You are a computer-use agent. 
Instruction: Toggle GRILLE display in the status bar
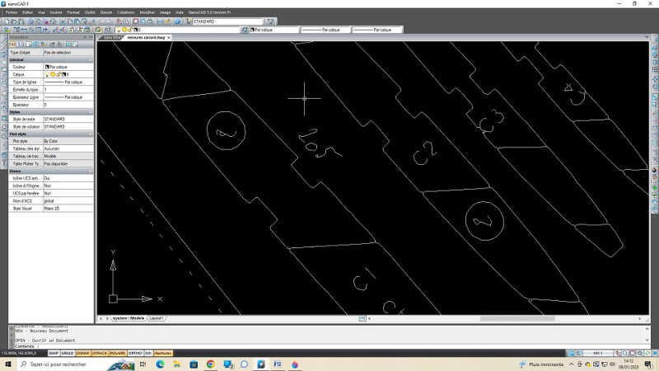click(68, 354)
